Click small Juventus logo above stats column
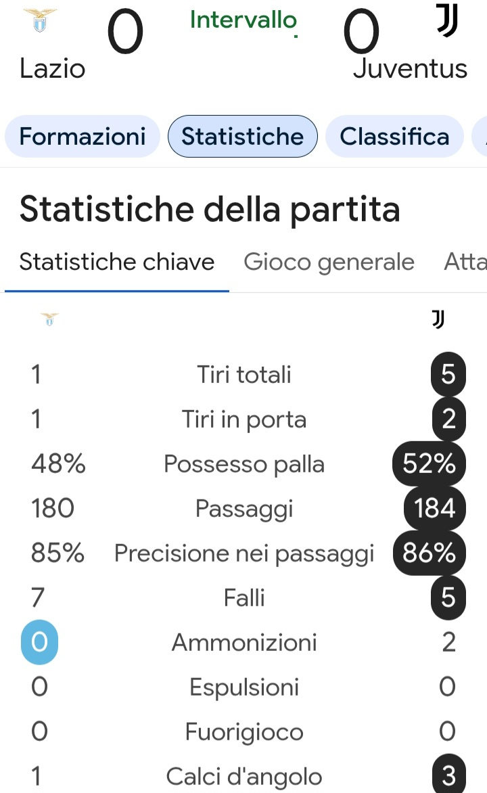 coord(438,319)
